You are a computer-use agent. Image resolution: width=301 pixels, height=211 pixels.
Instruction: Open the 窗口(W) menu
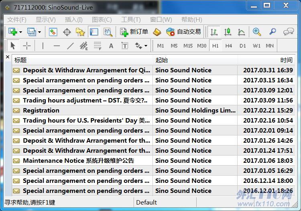click(161, 19)
